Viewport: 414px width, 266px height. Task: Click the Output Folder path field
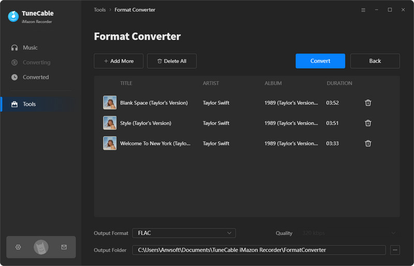click(259, 250)
